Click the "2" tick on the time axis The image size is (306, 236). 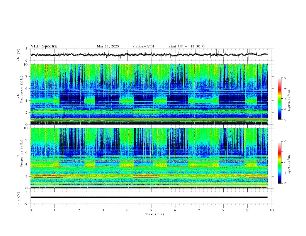click(x=79, y=210)
